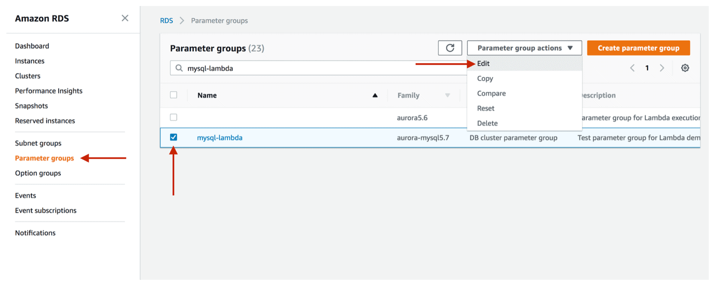Check the aurora5.6 row checkbox
The image size is (719, 290).
point(174,117)
